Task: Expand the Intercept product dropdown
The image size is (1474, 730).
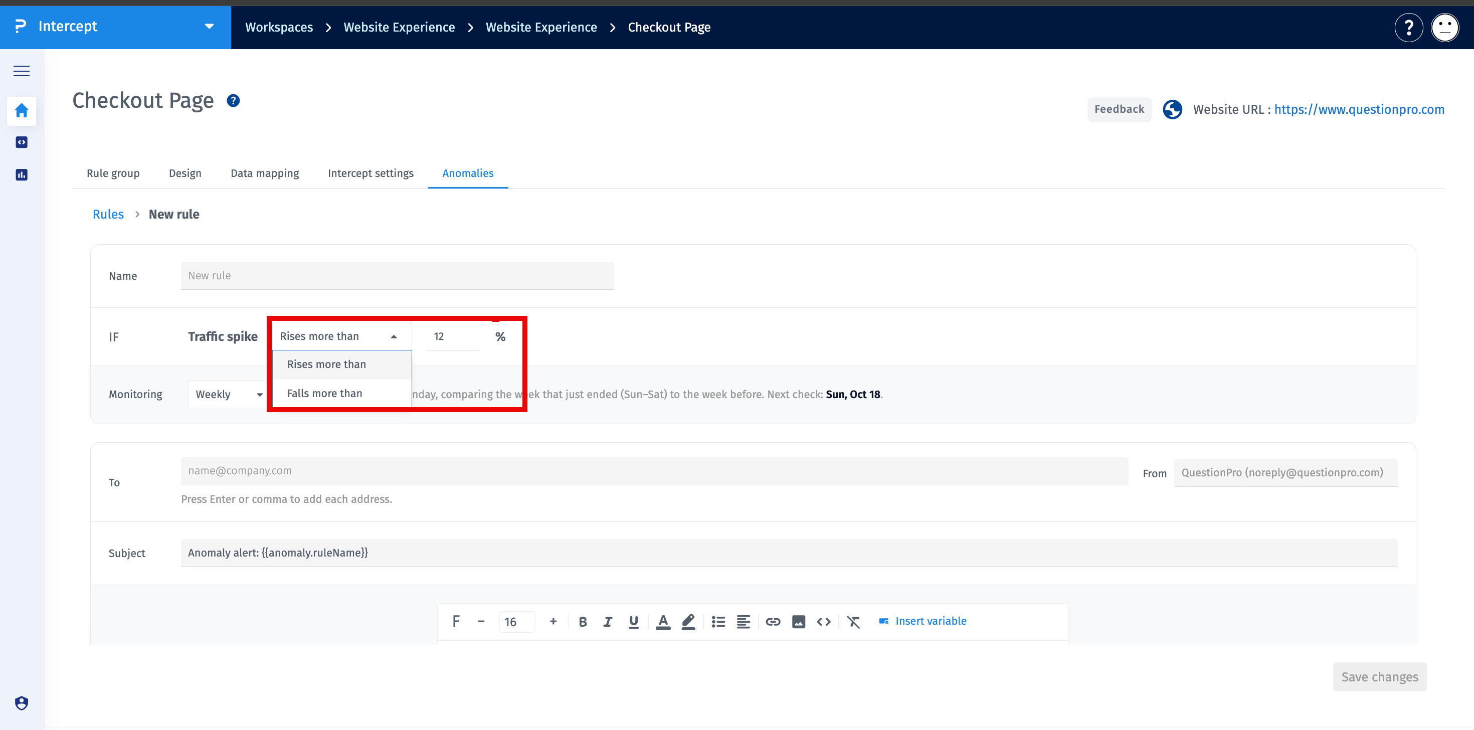Action: click(x=209, y=26)
